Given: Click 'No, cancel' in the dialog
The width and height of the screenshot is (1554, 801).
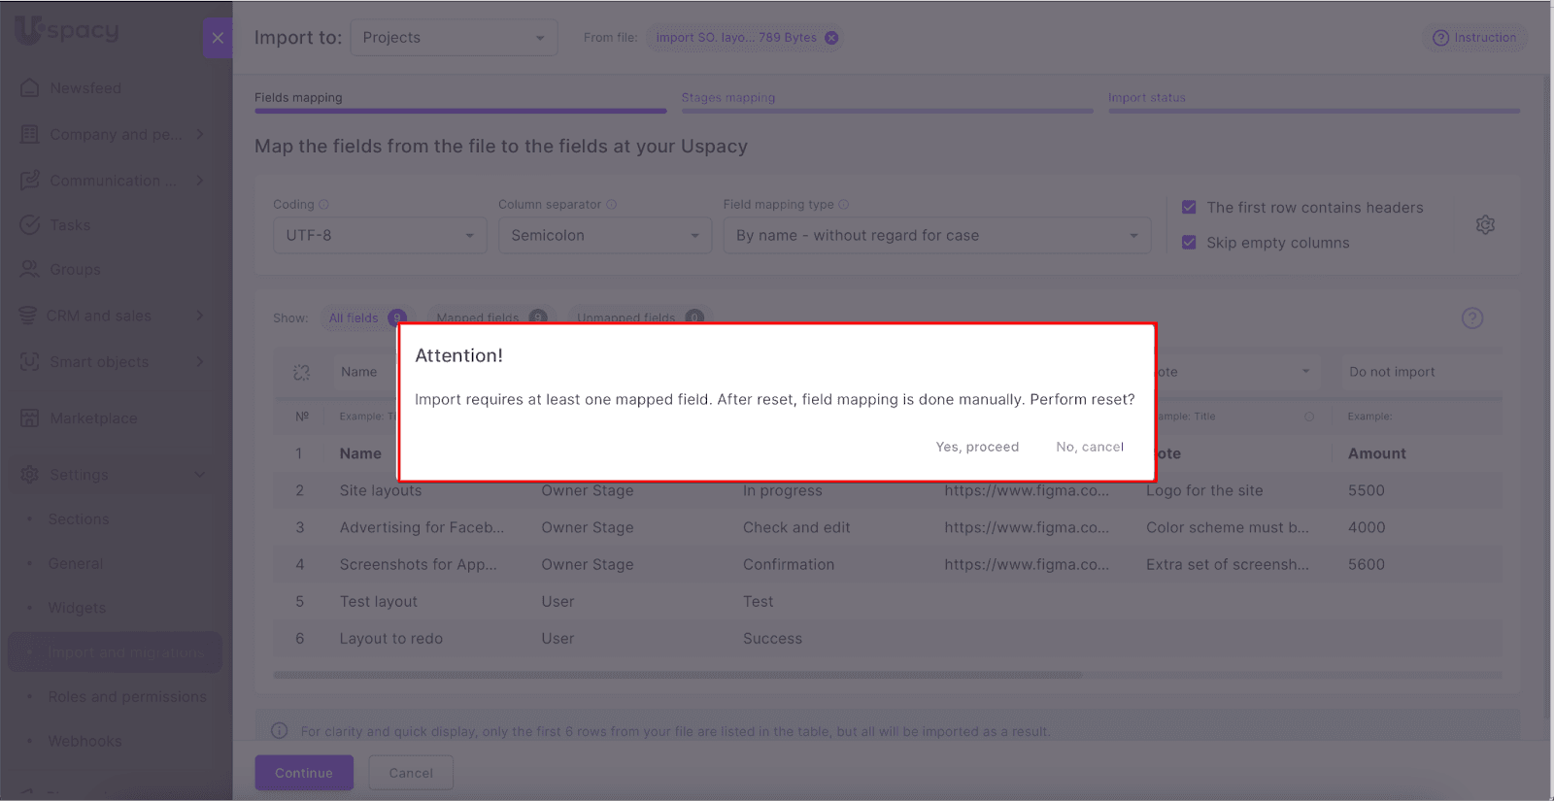Looking at the screenshot, I should (1090, 447).
